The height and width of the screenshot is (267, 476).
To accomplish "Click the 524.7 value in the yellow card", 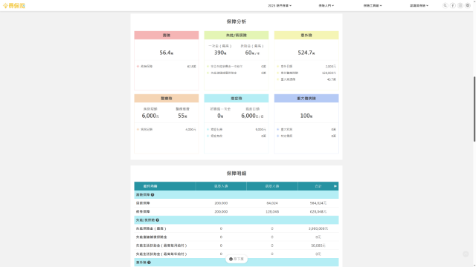I will click(306, 53).
